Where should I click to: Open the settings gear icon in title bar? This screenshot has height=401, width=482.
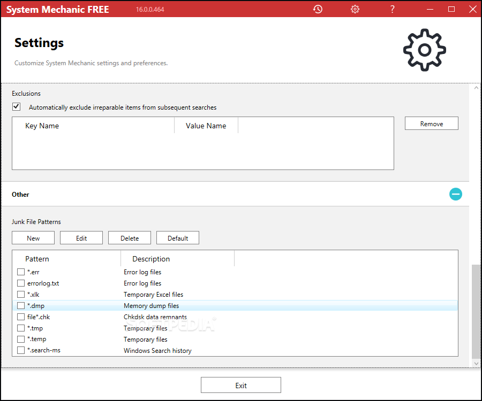tap(355, 9)
